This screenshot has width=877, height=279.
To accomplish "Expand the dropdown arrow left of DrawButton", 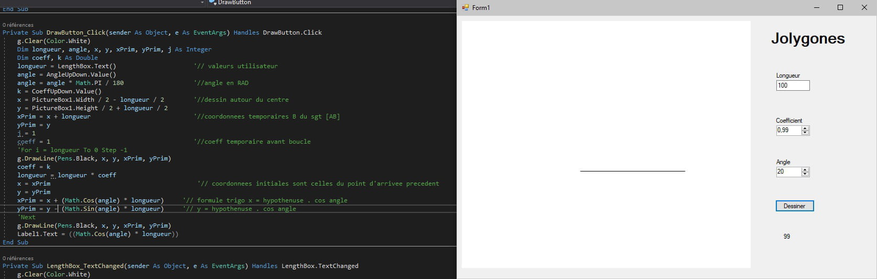I will click(202, 3).
